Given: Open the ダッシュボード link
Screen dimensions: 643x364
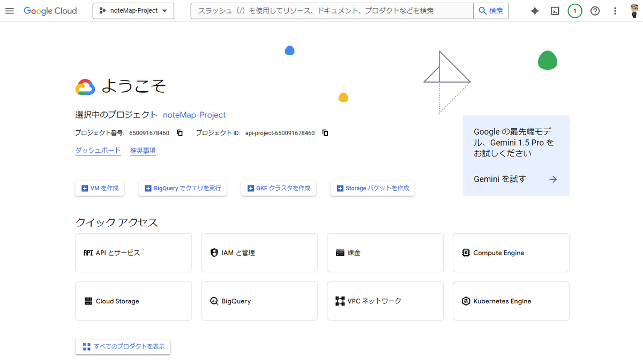Looking at the screenshot, I should tap(98, 151).
